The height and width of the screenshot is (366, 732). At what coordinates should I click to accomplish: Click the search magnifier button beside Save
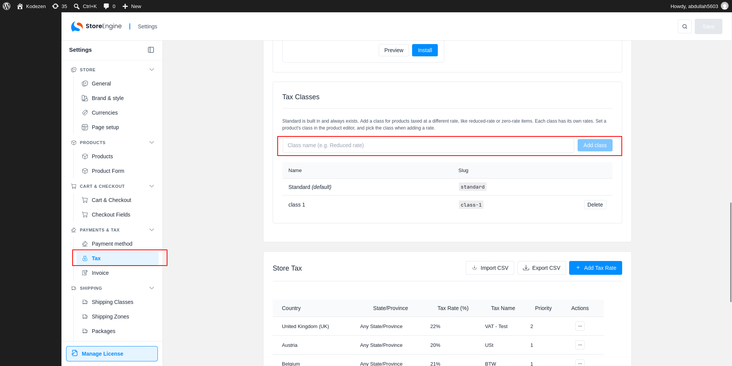coord(685,26)
